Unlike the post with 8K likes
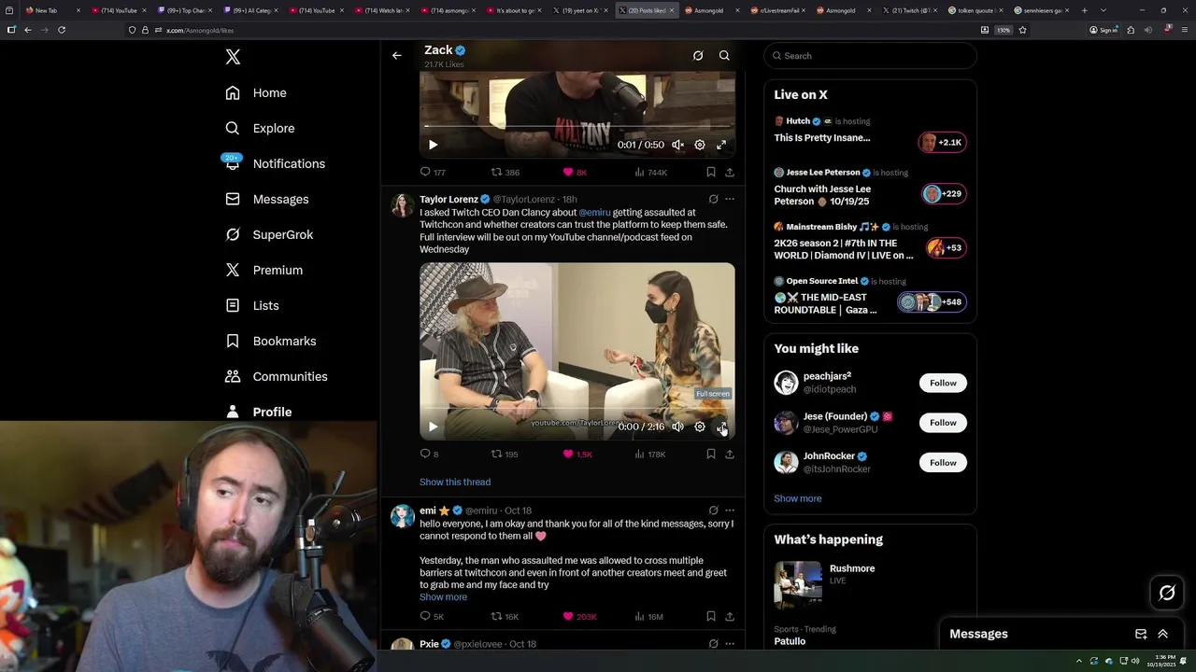1196x672 pixels. tap(575, 173)
